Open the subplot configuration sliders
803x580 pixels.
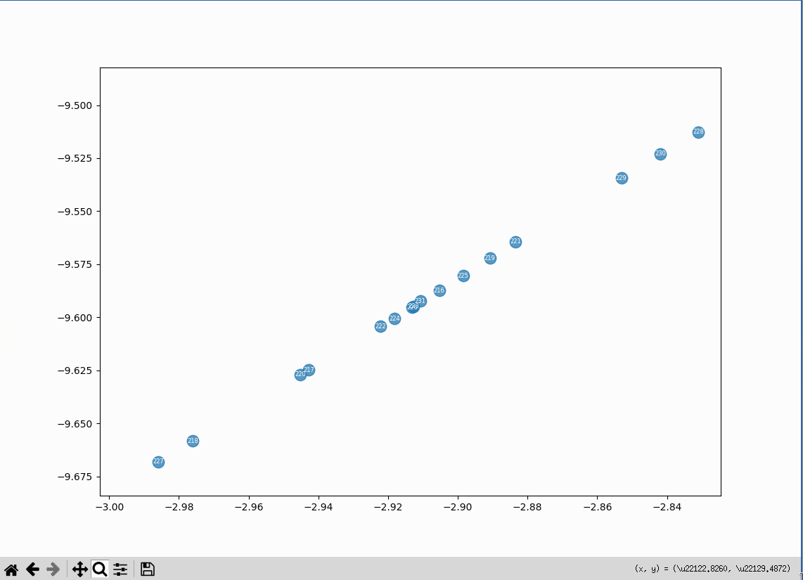point(120,569)
